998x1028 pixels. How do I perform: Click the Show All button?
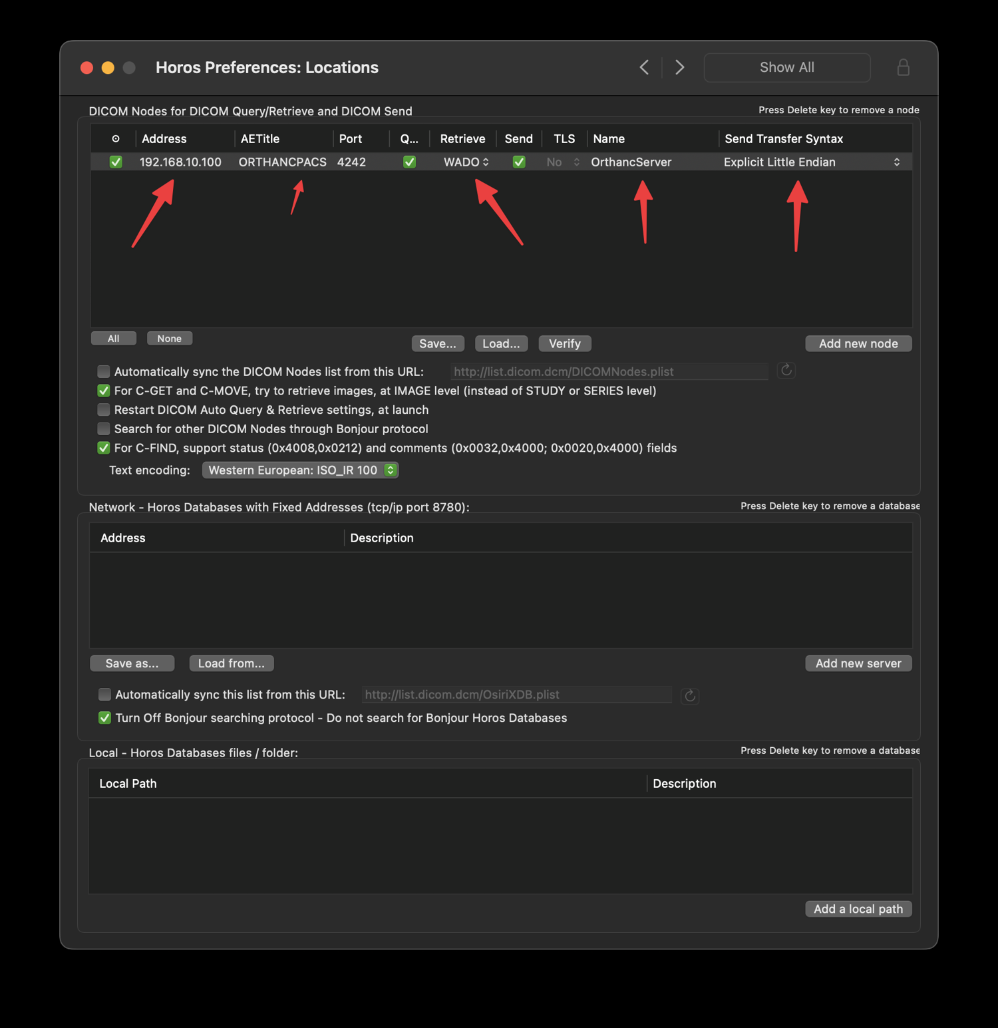tap(787, 67)
